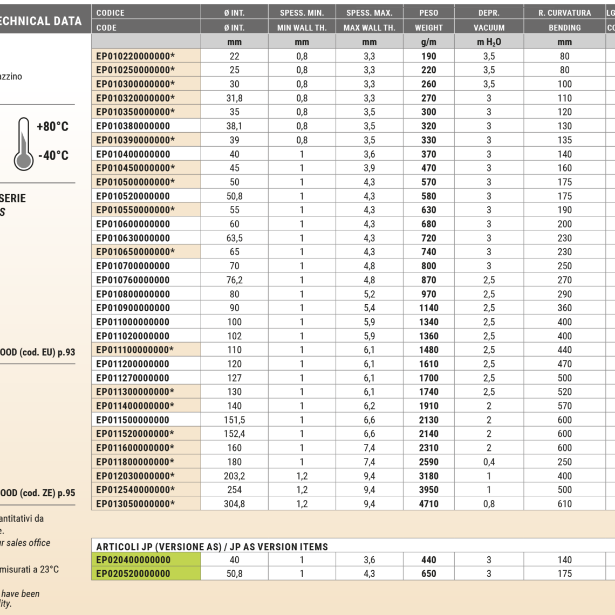Click the -40°C minimum temperature label
The width and height of the screenshot is (615, 615).
click(x=53, y=156)
